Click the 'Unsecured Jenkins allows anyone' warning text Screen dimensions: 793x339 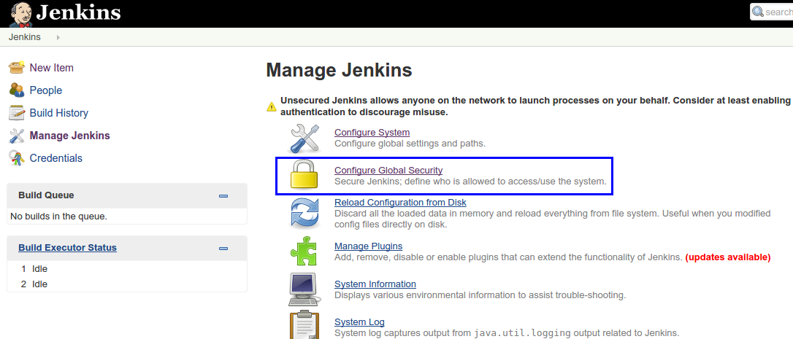535,106
